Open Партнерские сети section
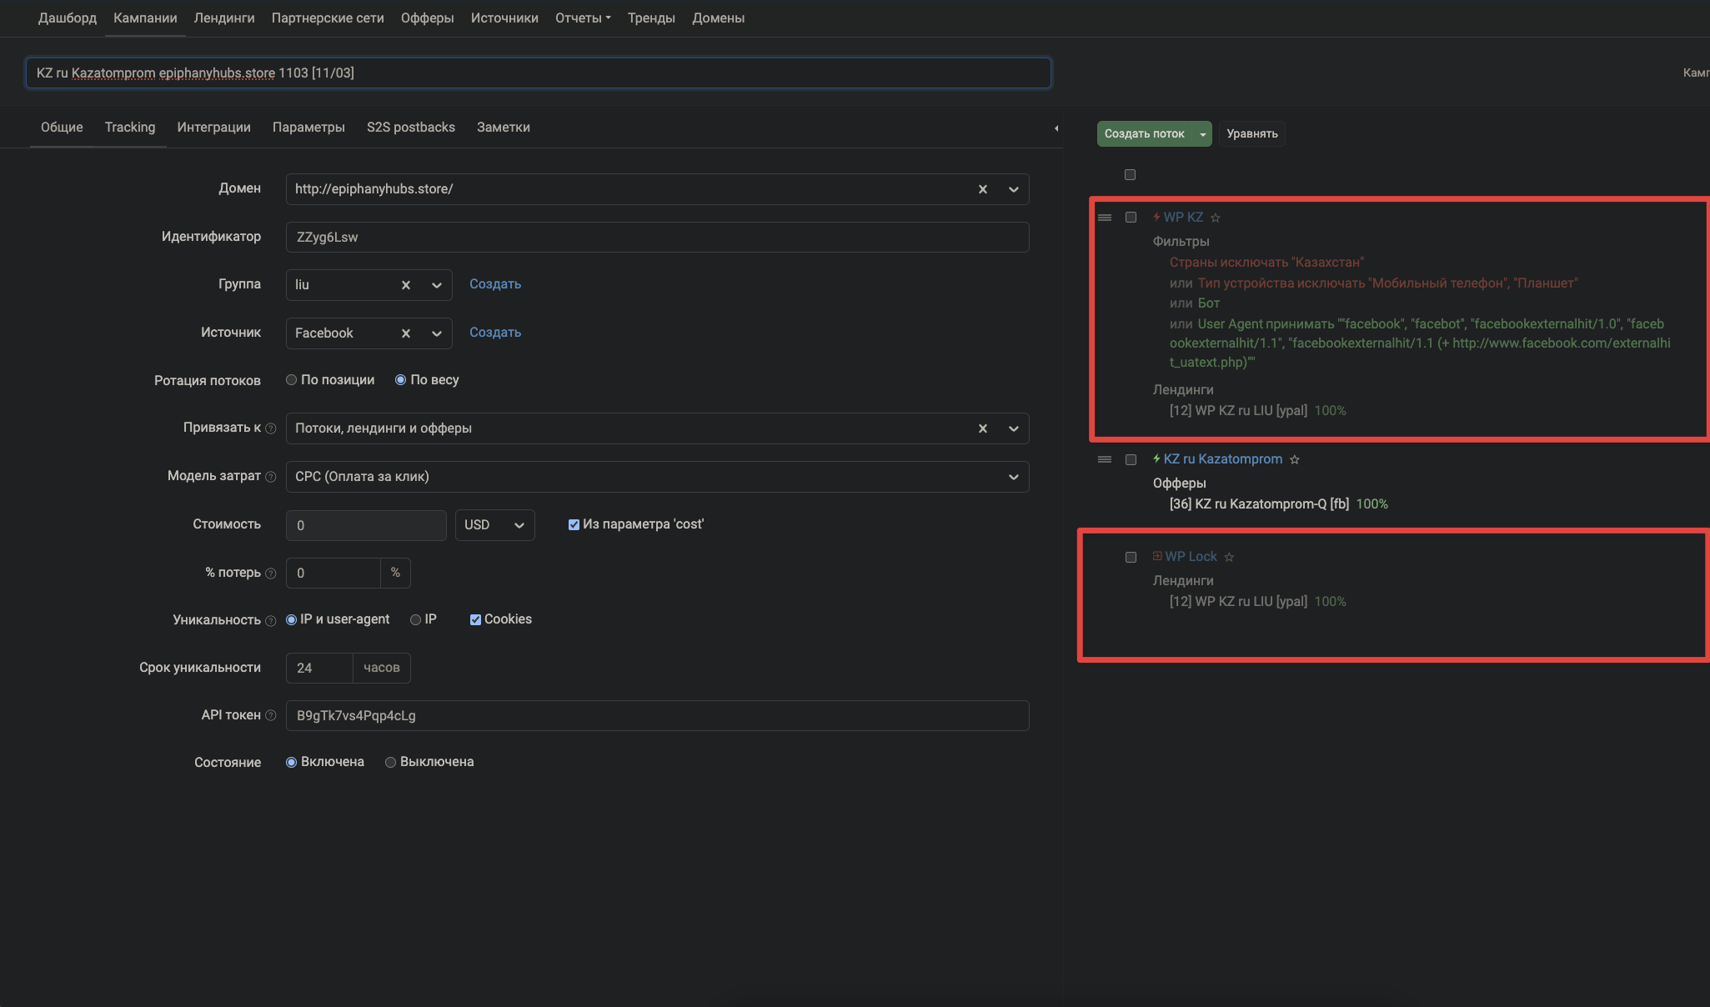The height and width of the screenshot is (1007, 1710). coord(328,18)
